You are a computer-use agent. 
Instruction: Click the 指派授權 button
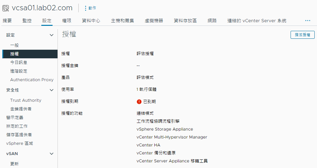tap(302, 35)
